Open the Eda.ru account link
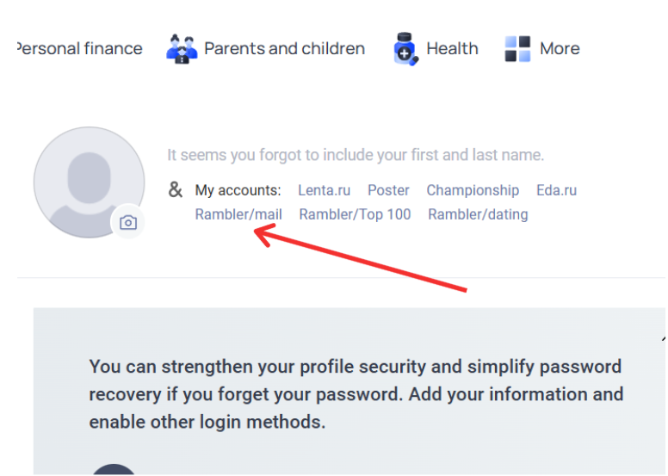The width and height of the screenshot is (668, 476). pyautogui.click(x=556, y=190)
